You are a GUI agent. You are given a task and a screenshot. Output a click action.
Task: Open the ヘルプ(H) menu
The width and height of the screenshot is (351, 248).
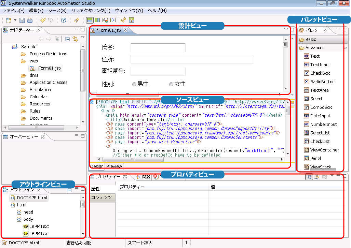157,11
